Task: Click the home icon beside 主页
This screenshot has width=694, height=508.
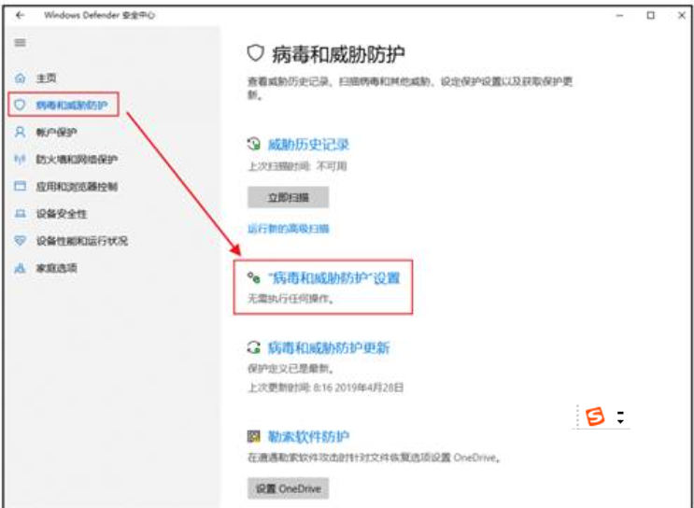Action: [x=20, y=78]
